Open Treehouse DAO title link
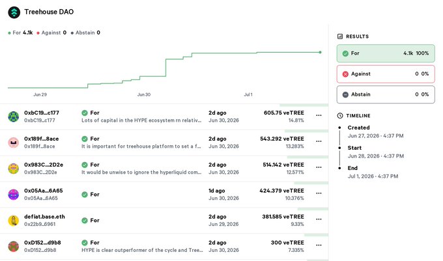Screen dimensions: 443x261 (49, 12)
